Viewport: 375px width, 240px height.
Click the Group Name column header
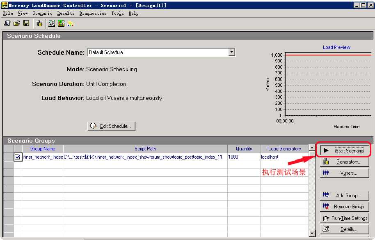[x=43, y=149]
